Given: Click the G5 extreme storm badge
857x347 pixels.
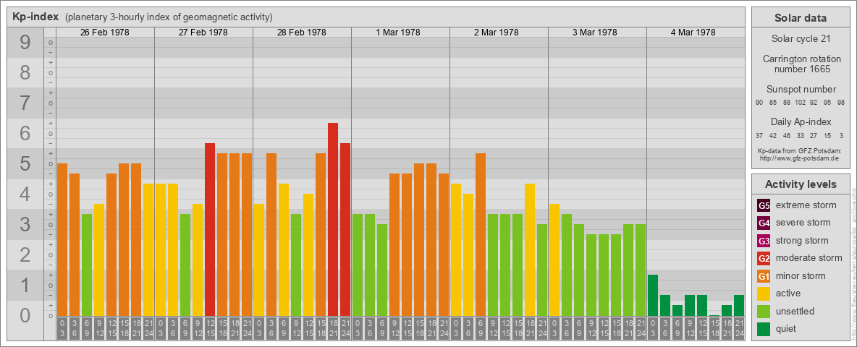Looking at the screenshot, I should (764, 206).
